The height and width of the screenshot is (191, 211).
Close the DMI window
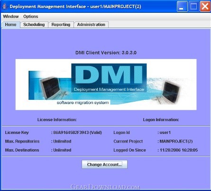tap(205, 7)
